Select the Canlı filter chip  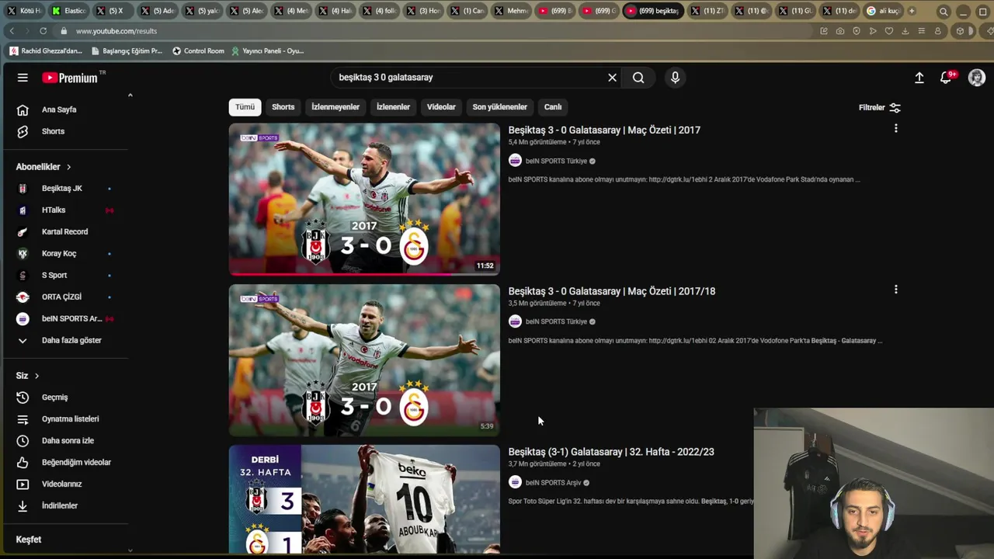553,107
